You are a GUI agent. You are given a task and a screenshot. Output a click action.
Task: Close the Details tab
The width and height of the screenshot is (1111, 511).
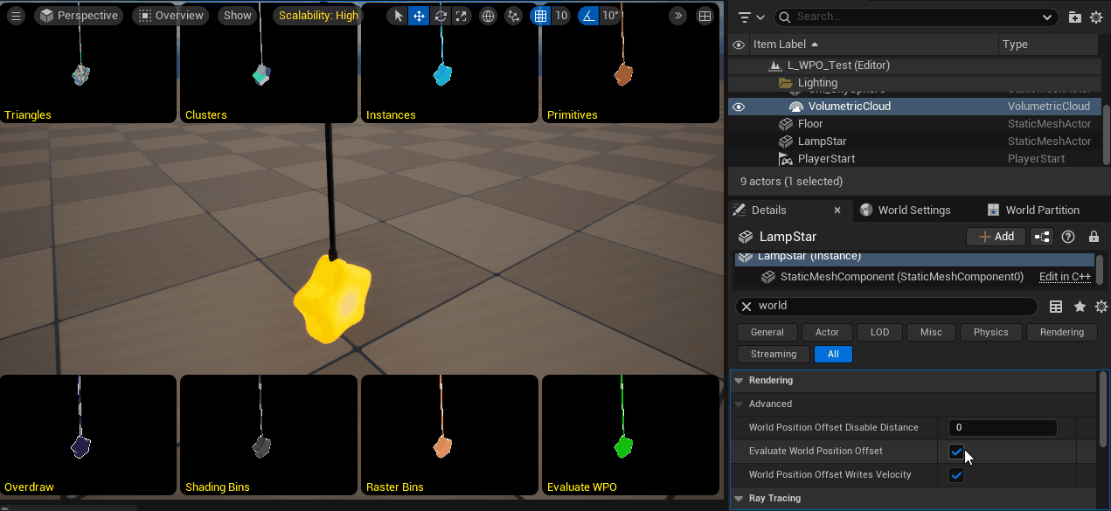(x=837, y=211)
